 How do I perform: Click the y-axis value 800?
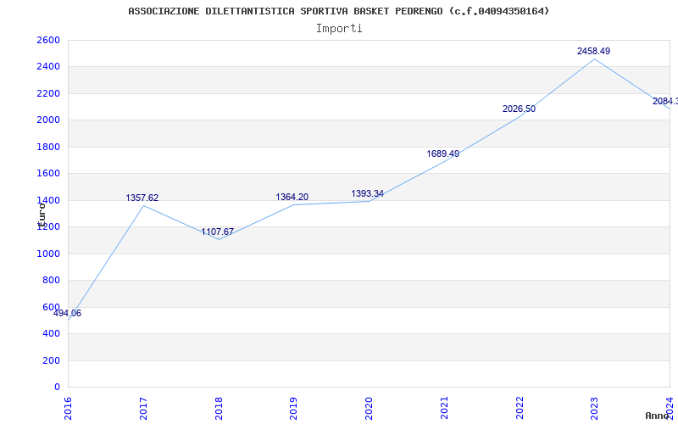point(51,281)
